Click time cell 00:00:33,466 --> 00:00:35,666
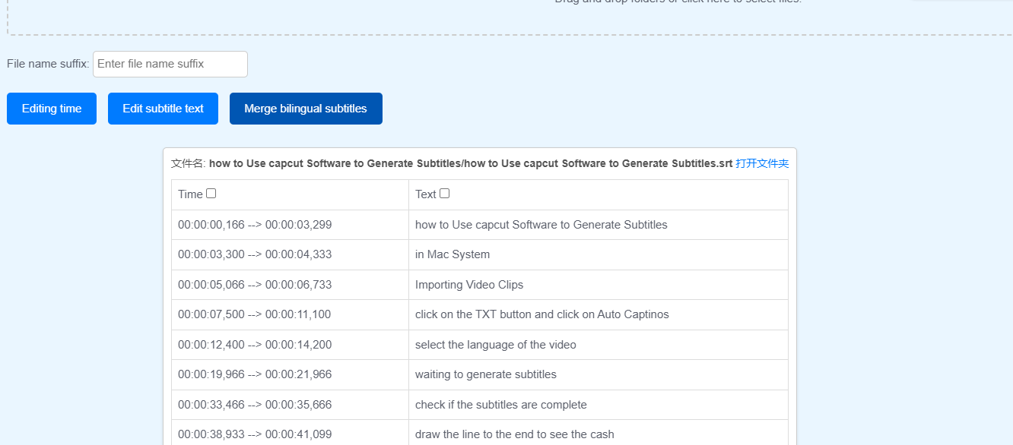Viewport: 1013px width, 445px height. point(290,405)
